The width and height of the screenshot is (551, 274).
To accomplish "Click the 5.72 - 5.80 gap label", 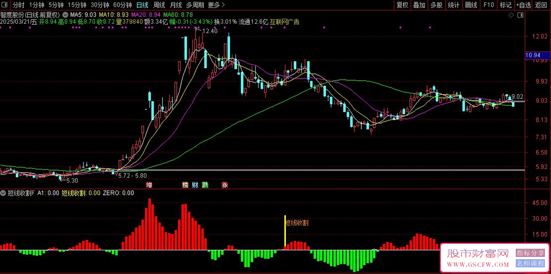I will (x=132, y=176).
